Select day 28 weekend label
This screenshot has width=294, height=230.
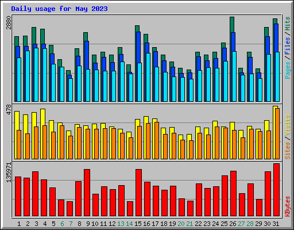[x=250, y=224]
